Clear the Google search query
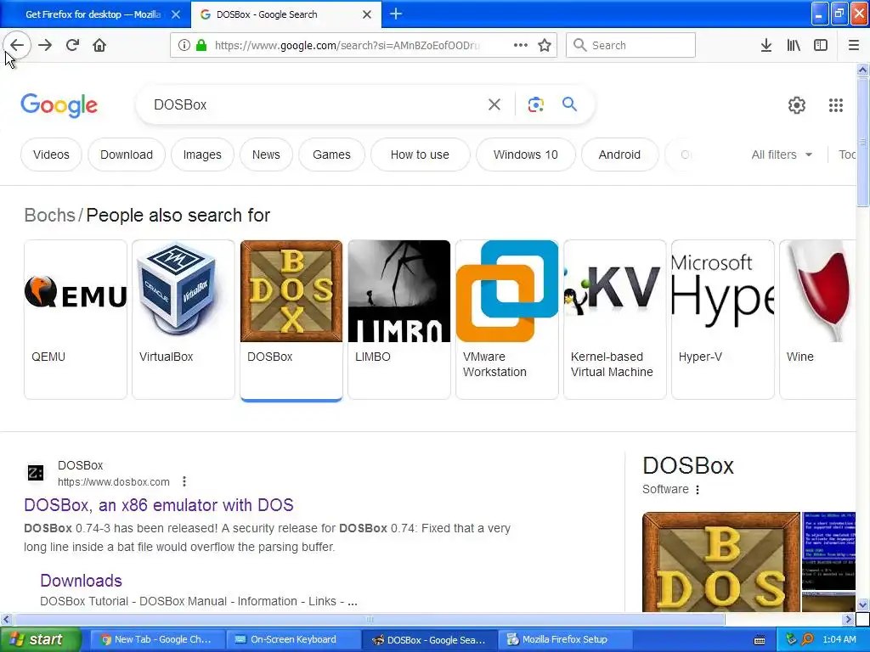870x652 pixels. pyautogui.click(x=494, y=104)
